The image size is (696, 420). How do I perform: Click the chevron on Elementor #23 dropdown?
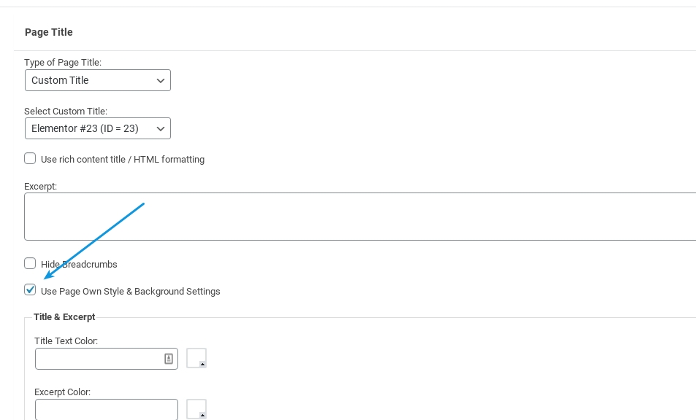point(161,129)
